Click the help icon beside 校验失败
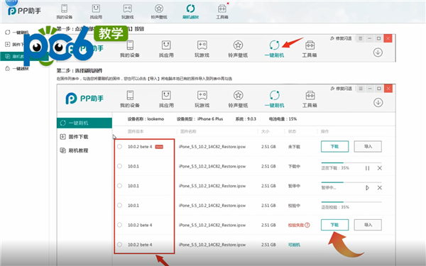This screenshot has width=426, height=266. [307, 225]
